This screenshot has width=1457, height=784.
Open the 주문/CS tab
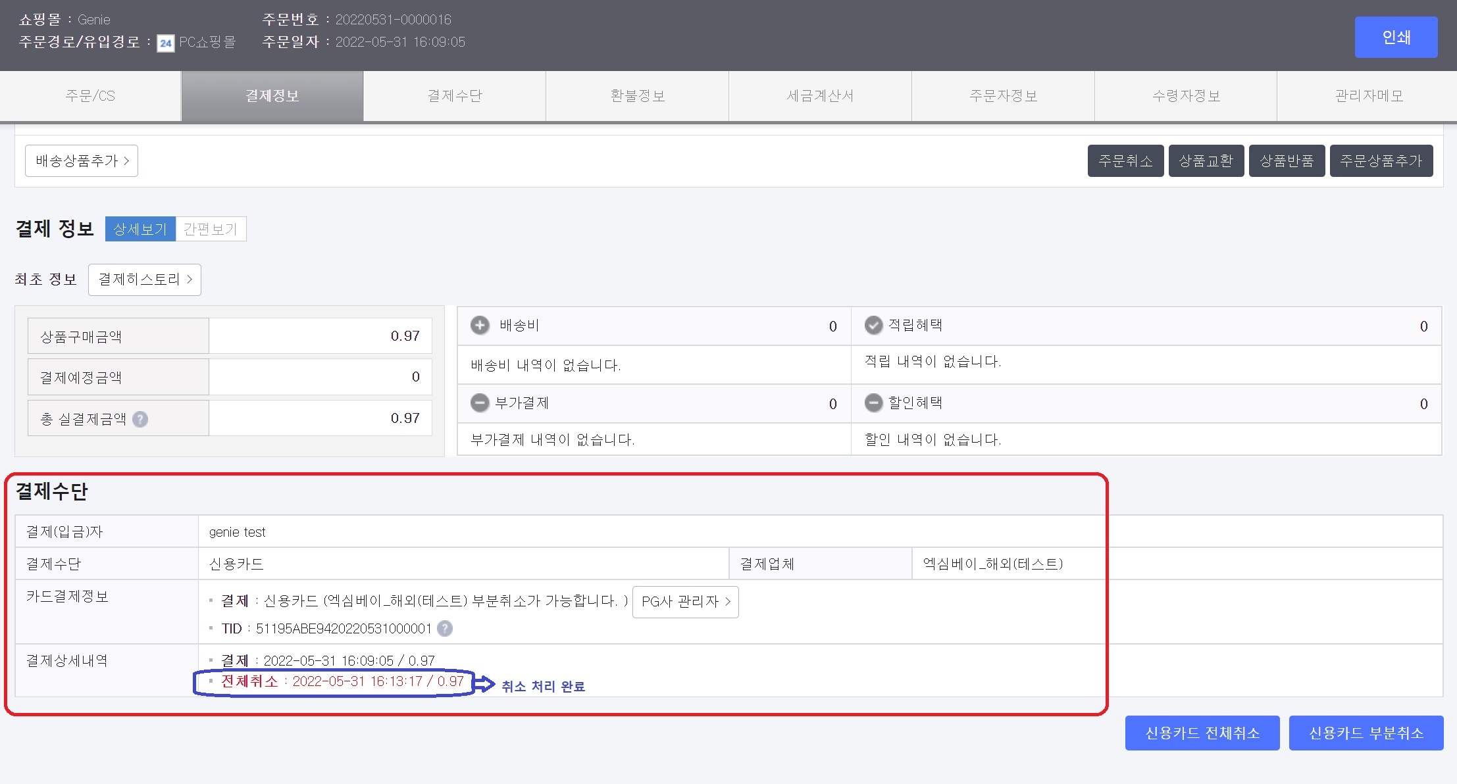[x=90, y=96]
